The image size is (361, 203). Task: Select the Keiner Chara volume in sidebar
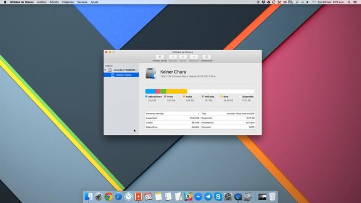coord(121,75)
